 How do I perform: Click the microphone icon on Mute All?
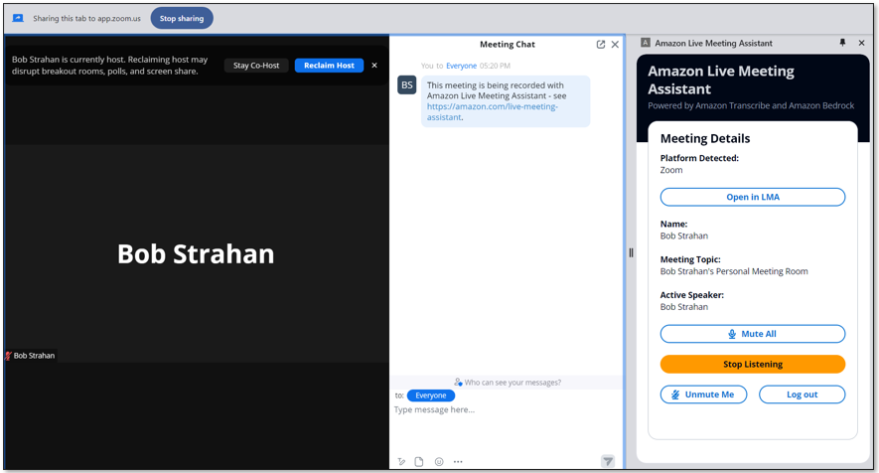tap(732, 334)
